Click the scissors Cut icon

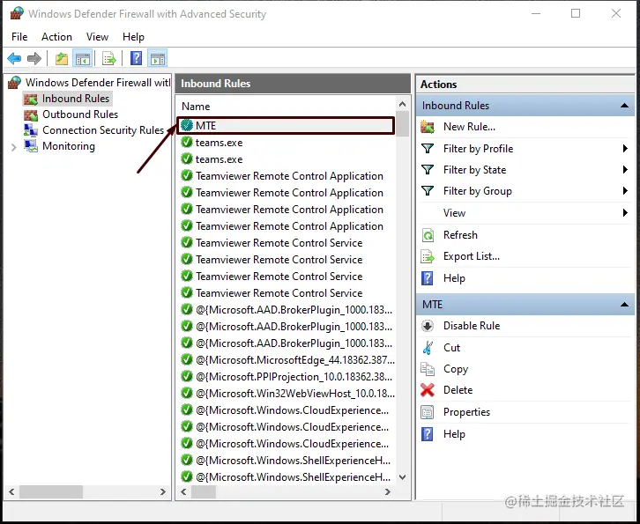point(428,348)
